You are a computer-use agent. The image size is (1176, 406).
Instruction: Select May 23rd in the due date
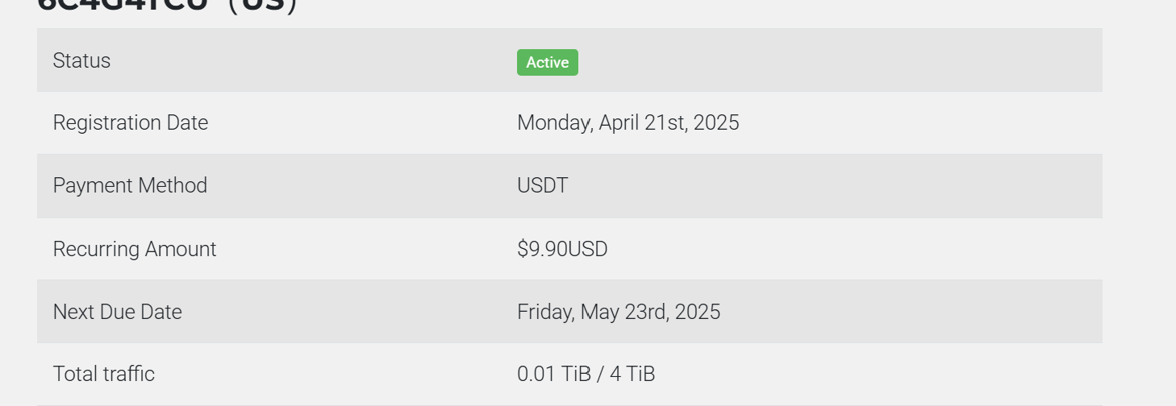coord(623,313)
